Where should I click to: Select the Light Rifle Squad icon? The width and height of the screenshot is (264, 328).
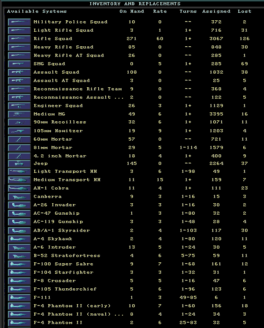pos(19,30)
